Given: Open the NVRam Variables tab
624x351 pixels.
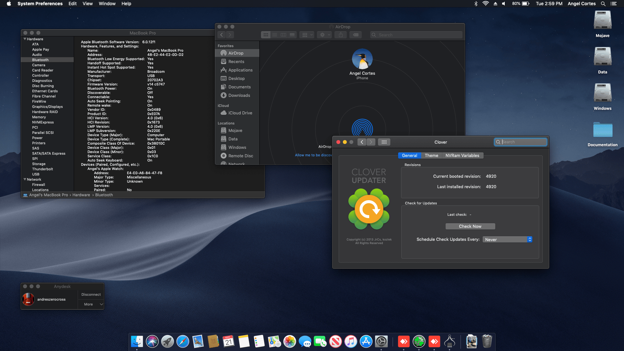Looking at the screenshot, I should coord(462,155).
